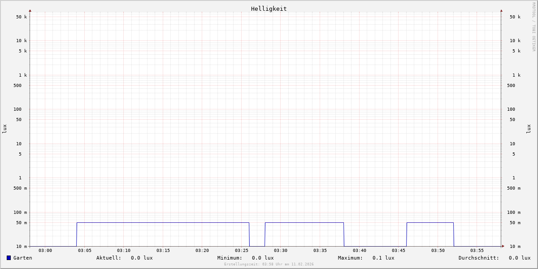Viewport: 538px width, 269px height.
Task: Click the 03:30 time axis label
Action: click(281, 251)
